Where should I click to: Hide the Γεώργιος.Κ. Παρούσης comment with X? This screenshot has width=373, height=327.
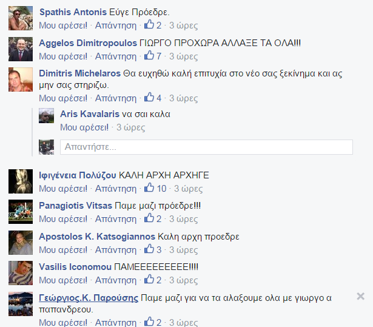361,296
